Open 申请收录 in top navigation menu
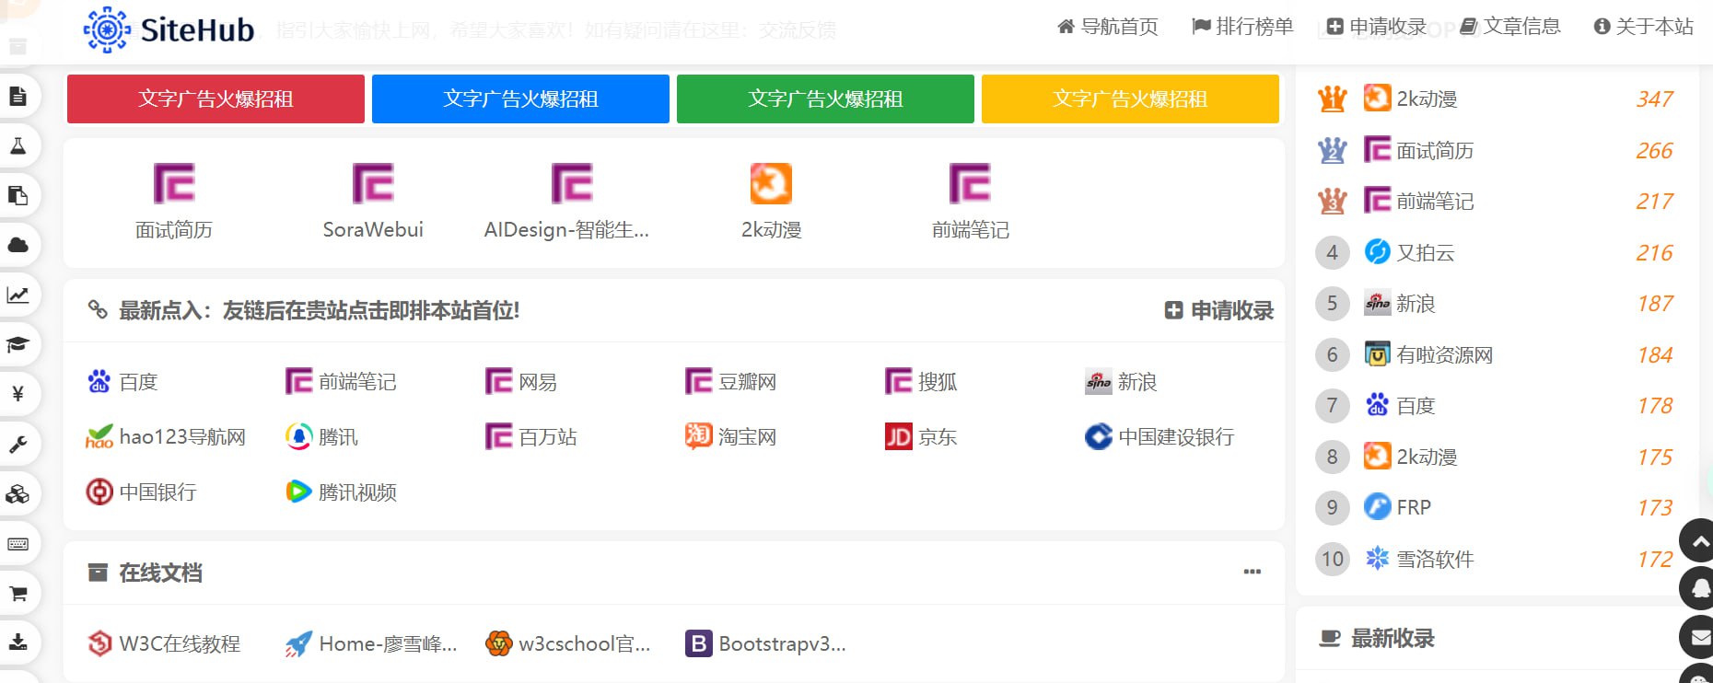 (1376, 27)
